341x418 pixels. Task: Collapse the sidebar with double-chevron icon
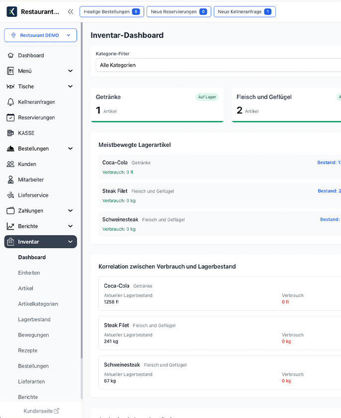(x=70, y=11)
